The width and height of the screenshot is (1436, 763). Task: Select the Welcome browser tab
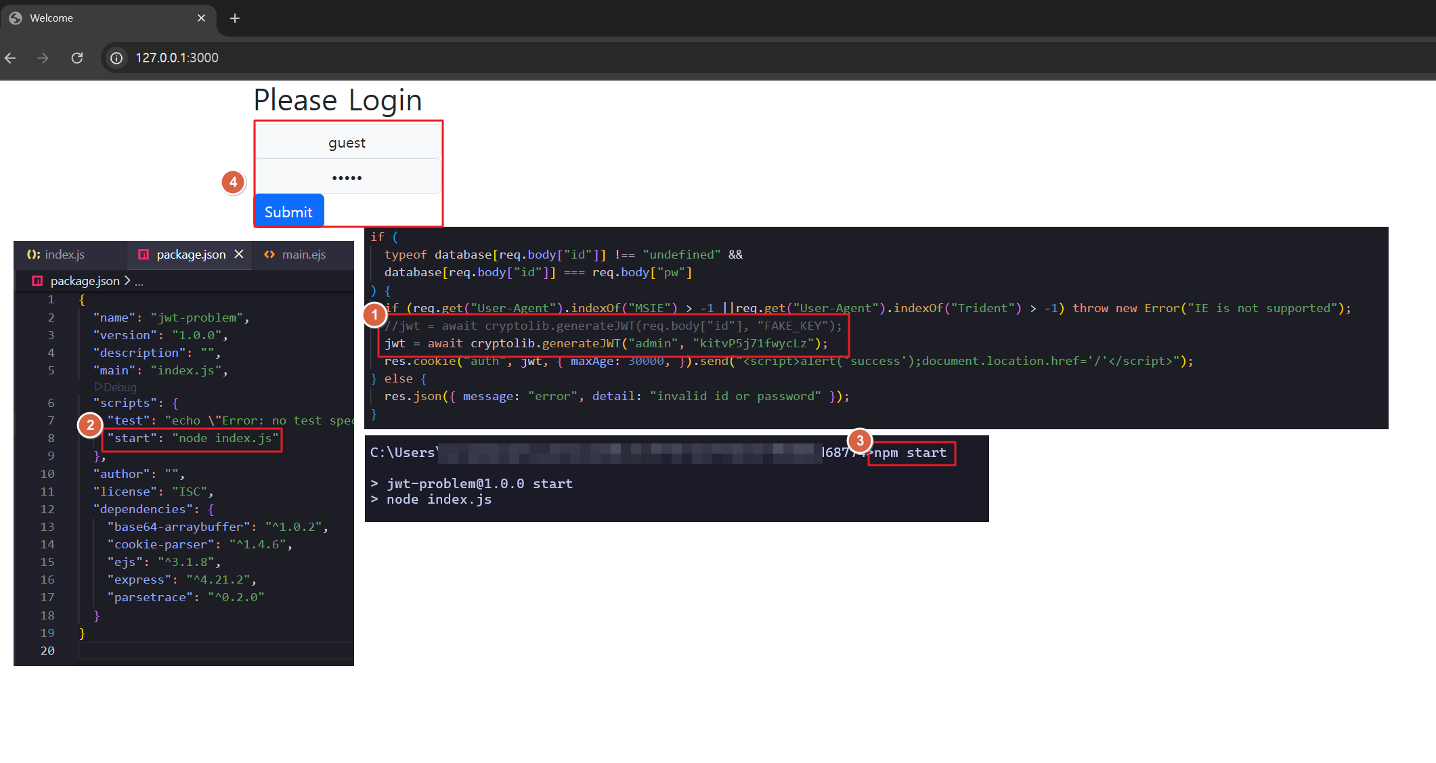click(x=95, y=18)
